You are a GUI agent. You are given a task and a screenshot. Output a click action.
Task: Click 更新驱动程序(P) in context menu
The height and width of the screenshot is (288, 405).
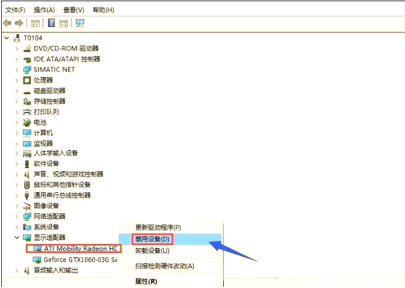pyautogui.click(x=158, y=227)
